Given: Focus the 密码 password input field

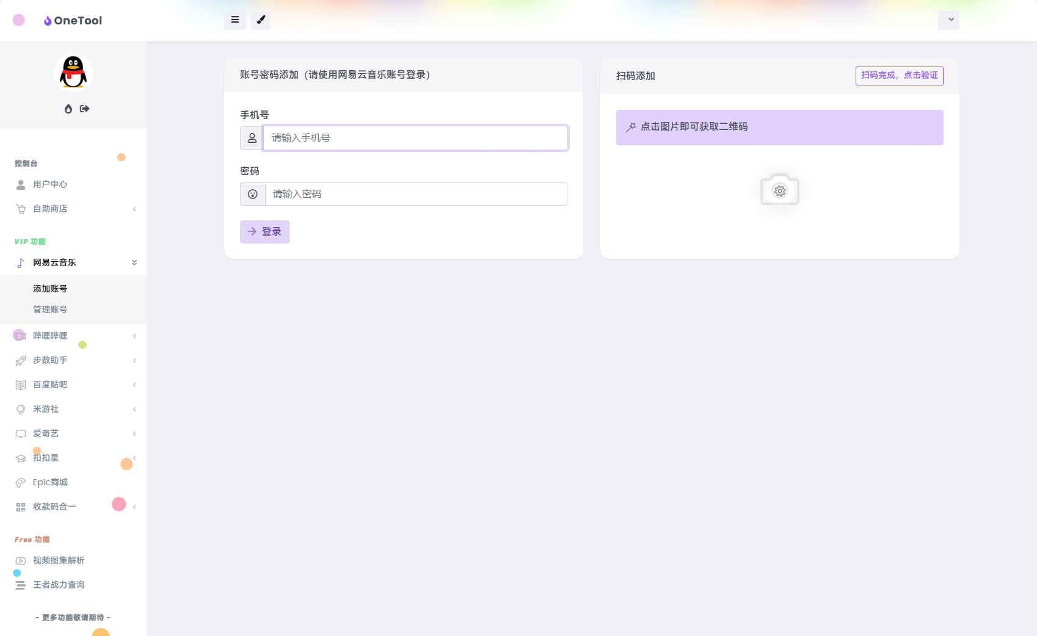Looking at the screenshot, I should (415, 194).
